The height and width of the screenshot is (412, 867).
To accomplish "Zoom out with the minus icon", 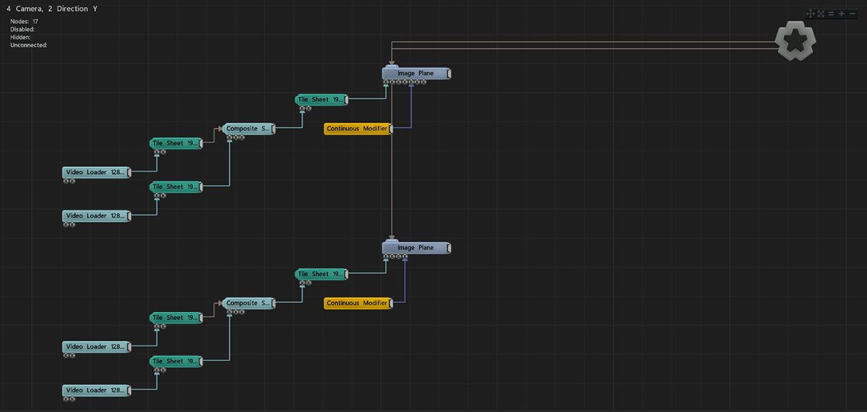I will click(851, 14).
